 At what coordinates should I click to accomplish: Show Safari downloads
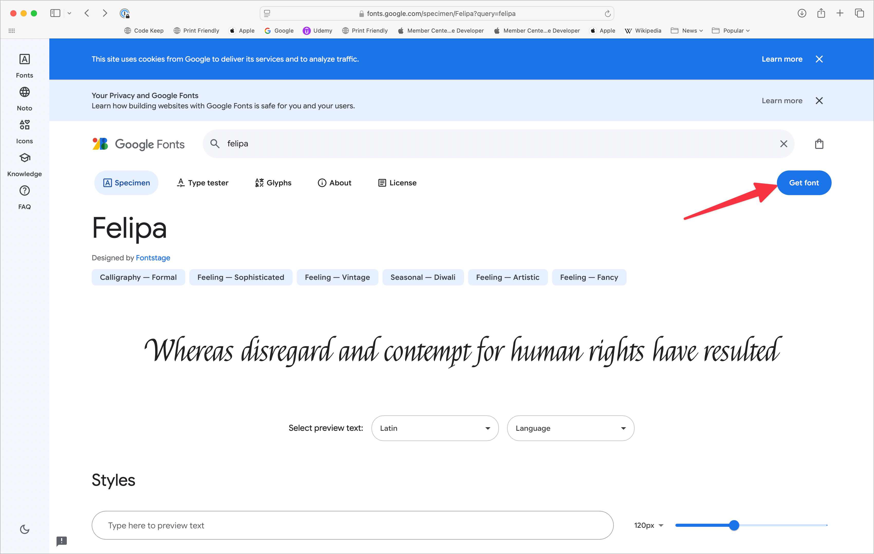click(802, 13)
